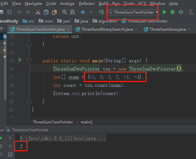The width and height of the screenshot is (196, 159).
Task: Open the Analyze menu
Action: click(67, 4)
